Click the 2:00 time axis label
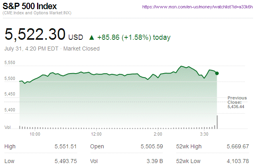This screenshot has height=167, width=255. pos(158,134)
